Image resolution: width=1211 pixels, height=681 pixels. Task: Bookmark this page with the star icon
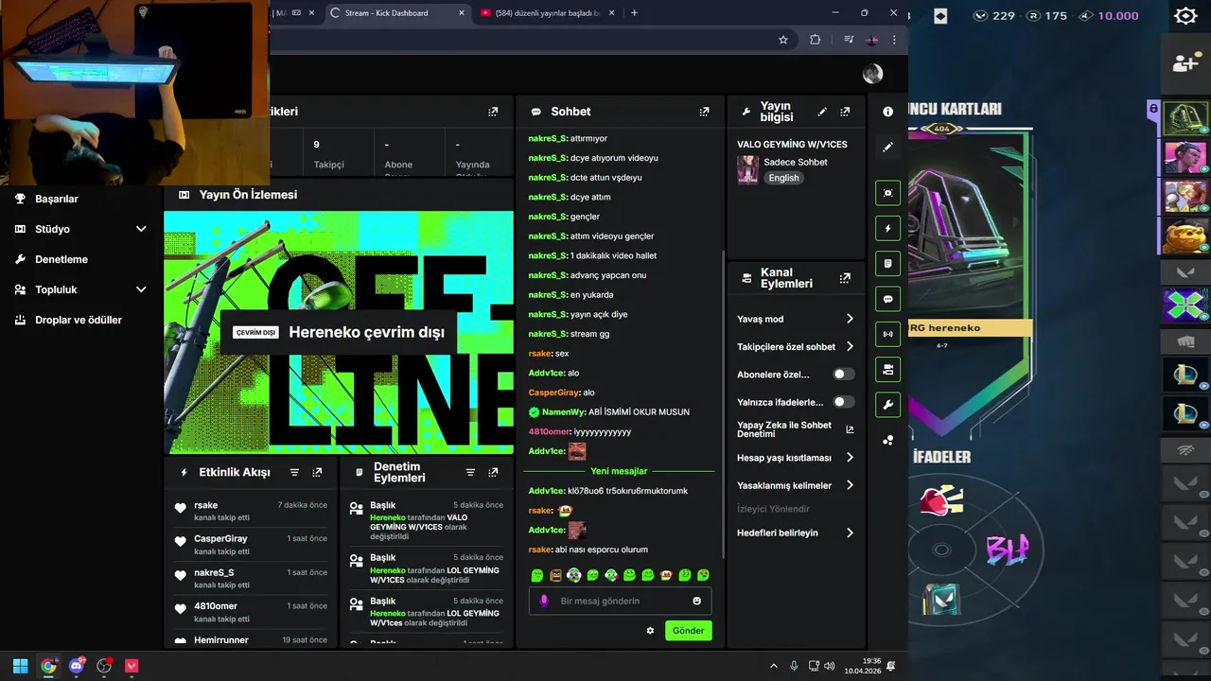(x=783, y=40)
